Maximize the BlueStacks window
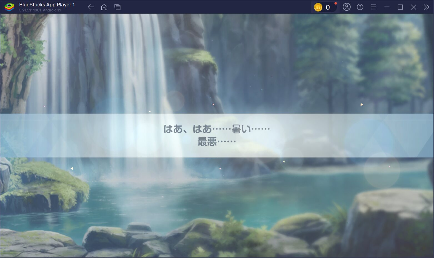This screenshot has height=258, width=434. click(x=400, y=7)
